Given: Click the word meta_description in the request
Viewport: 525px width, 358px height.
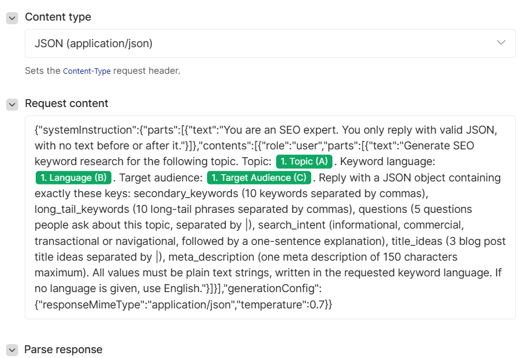Looking at the screenshot, I should (x=211, y=257).
